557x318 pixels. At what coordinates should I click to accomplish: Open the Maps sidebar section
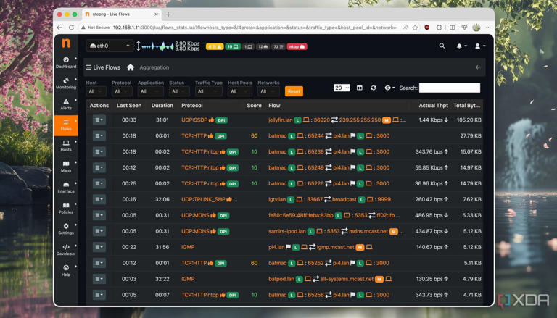[x=66, y=167]
